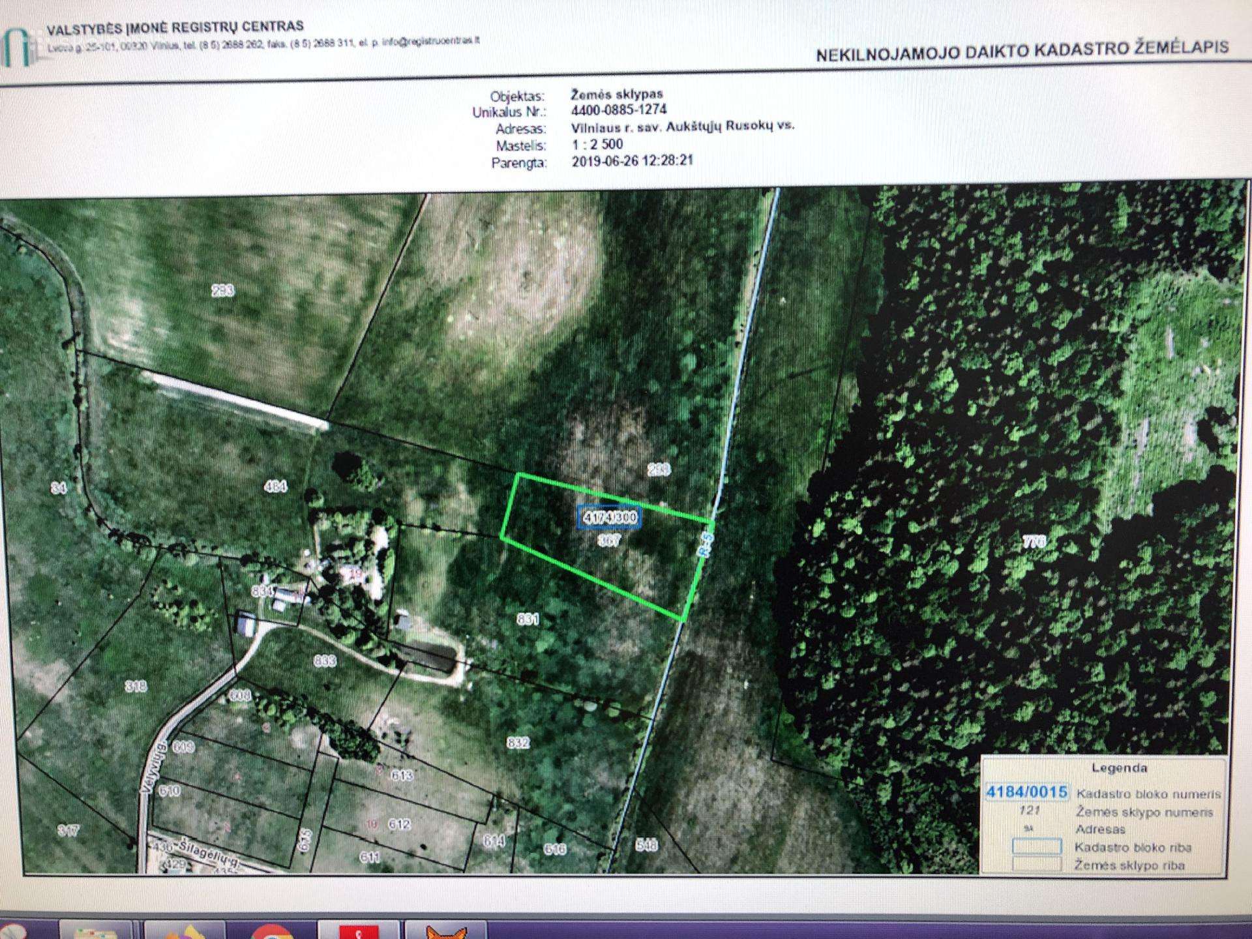This screenshot has height=939, width=1252.
Task: Click the Nekilnojamojo daikto kadastro žemėlapis heading
Action: 1022,50
